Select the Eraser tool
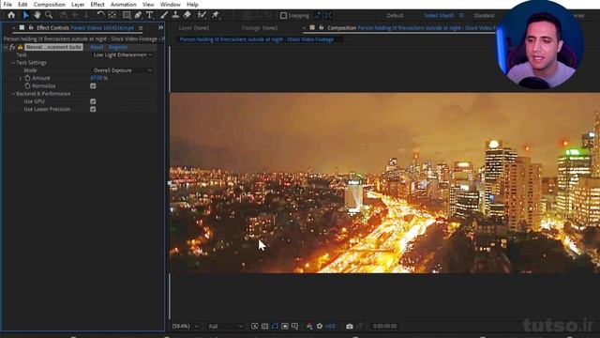The height and width of the screenshot is (338, 600). pyautogui.click(x=187, y=15)
